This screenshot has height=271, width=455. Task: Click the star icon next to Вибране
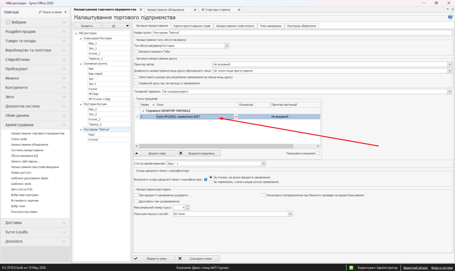[8, 22]
